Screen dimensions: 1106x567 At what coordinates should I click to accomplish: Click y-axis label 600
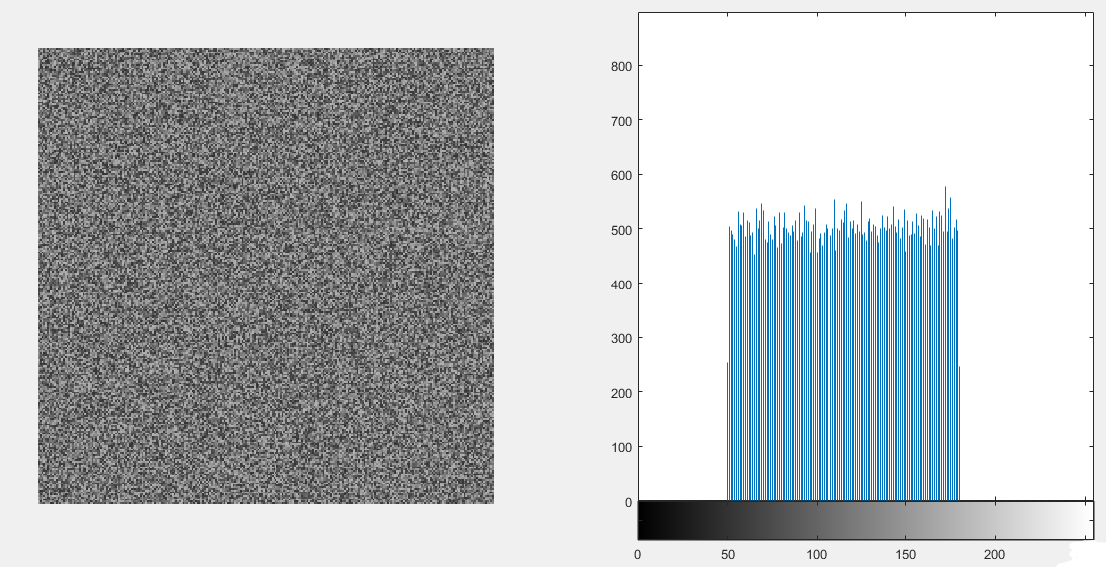coord(622,174)
